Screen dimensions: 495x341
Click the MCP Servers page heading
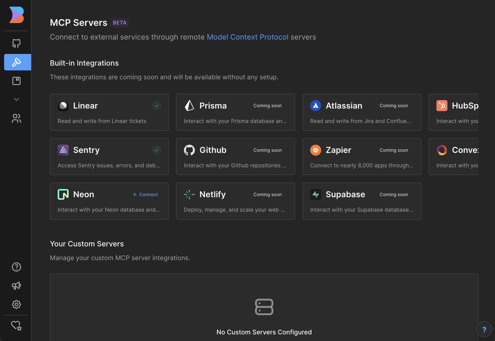(78, 23)
